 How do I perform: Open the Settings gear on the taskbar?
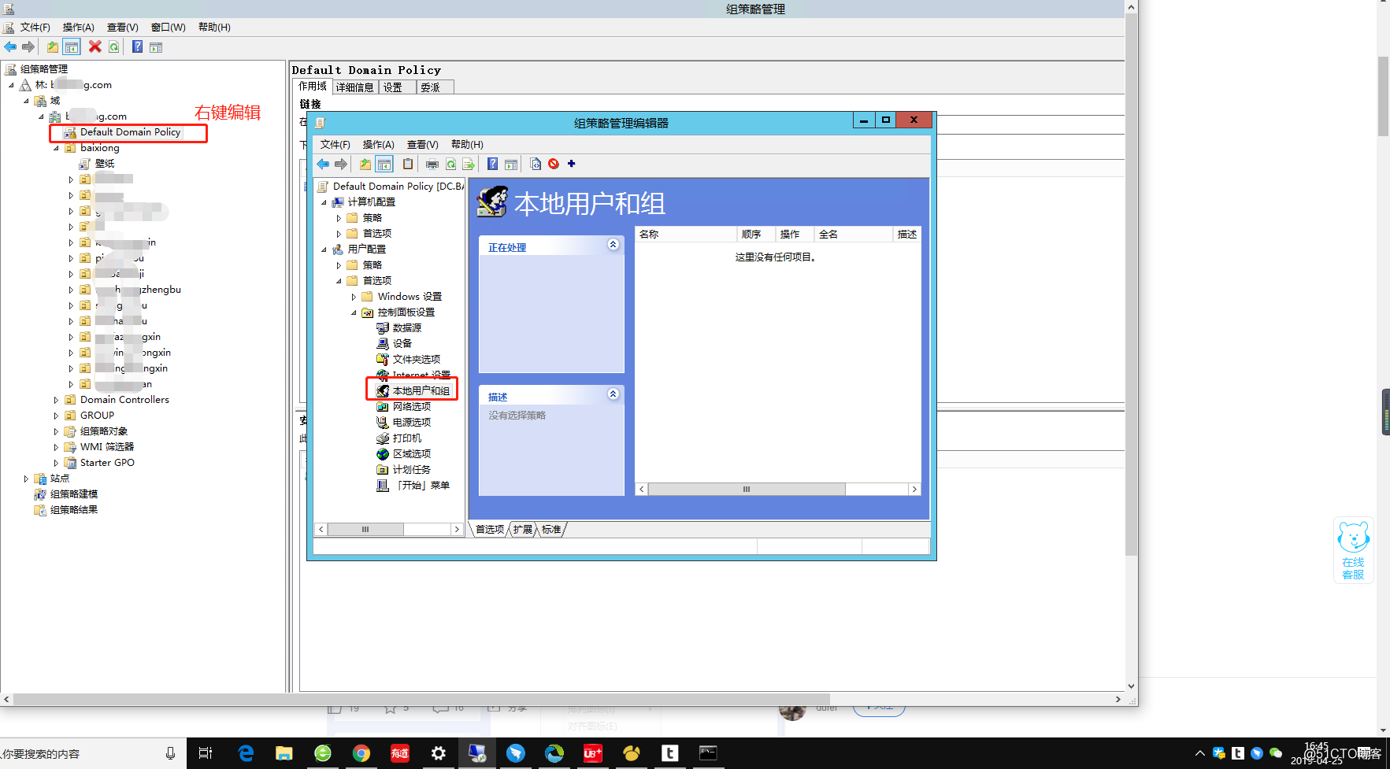[x=439, y=753]
